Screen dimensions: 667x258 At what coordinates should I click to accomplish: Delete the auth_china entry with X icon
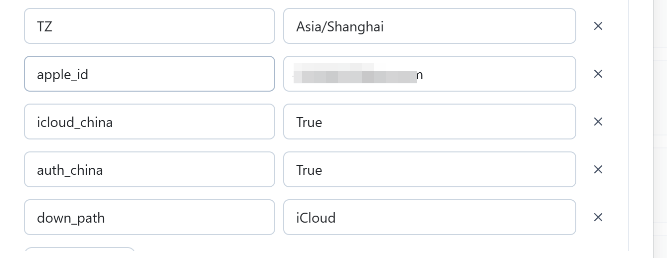tap(598, 169)
